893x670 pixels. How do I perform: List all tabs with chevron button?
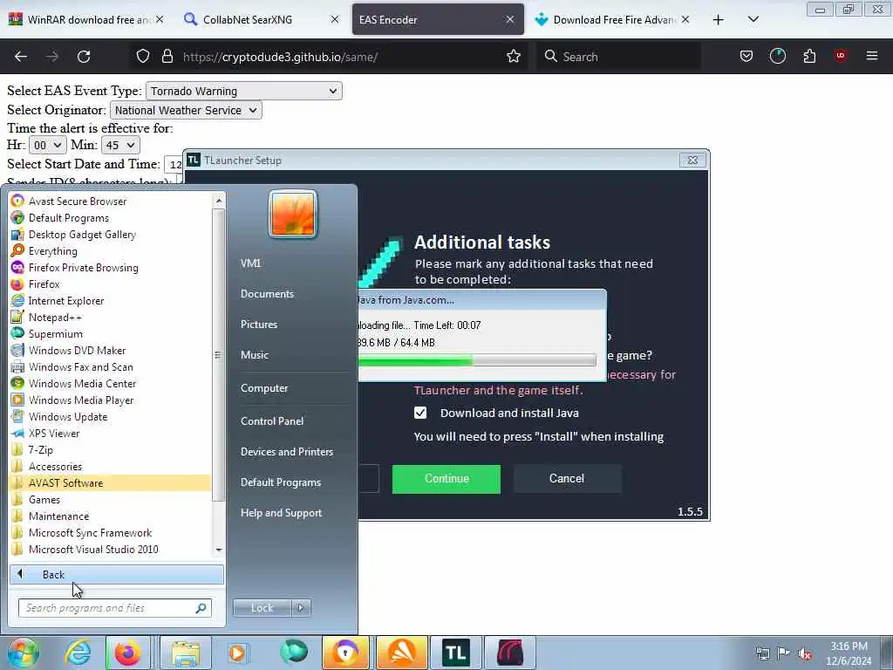753,19
